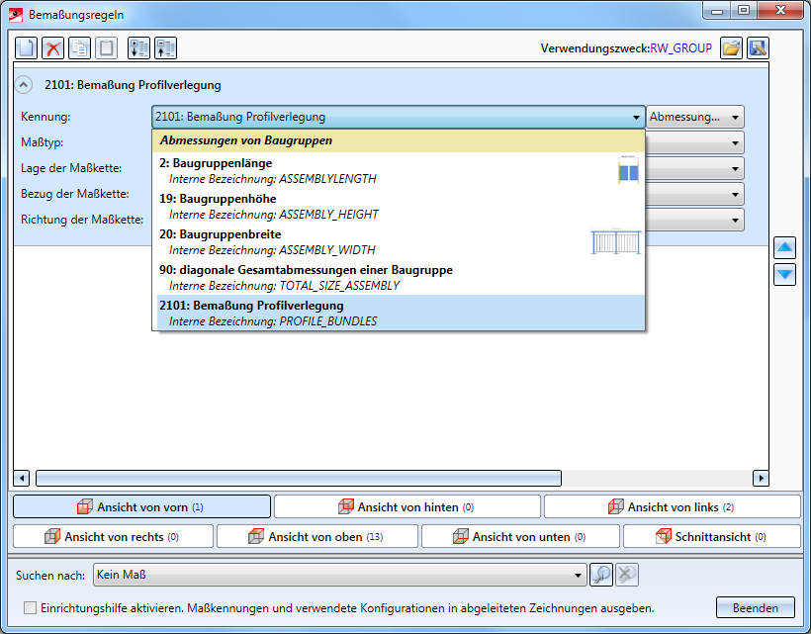
Task: Switch to Ansicht von hinten
Action: (407, 506)
